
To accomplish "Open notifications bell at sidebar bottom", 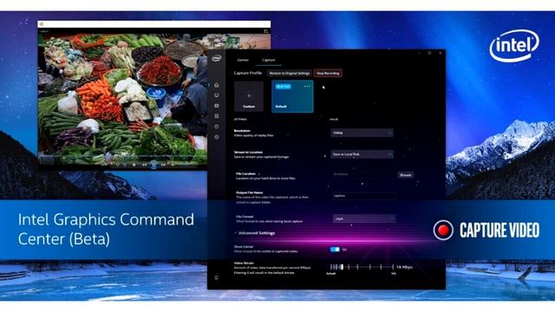I will click(x=216, y=277).
